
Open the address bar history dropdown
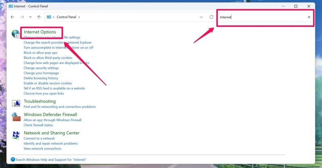(201, 17)
